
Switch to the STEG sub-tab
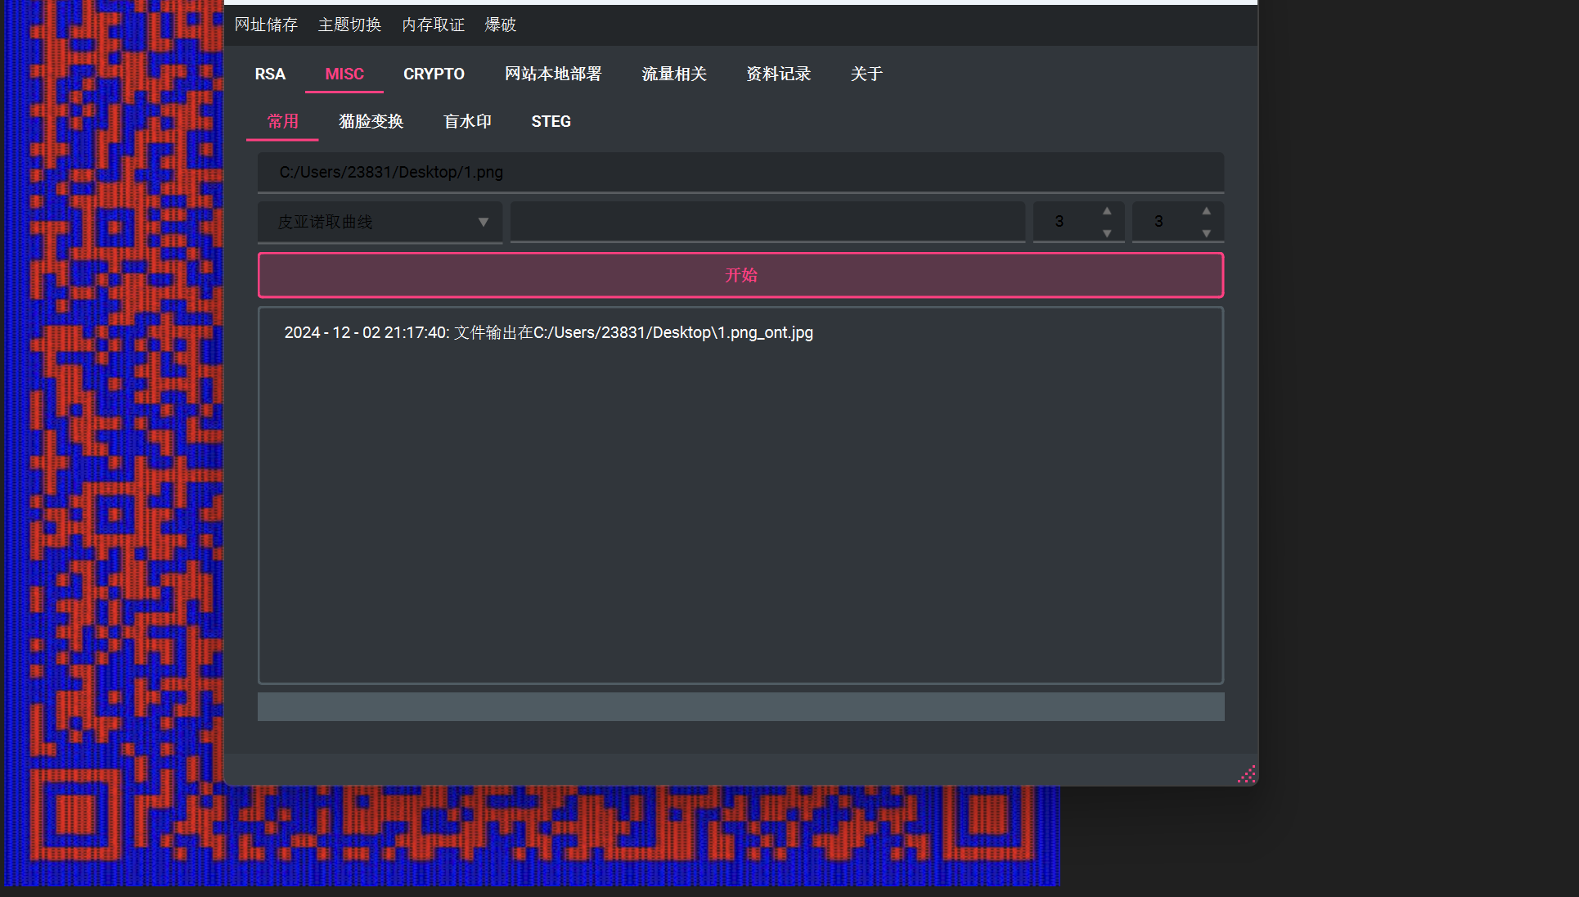pyautogui.click(x=551, y=121)
